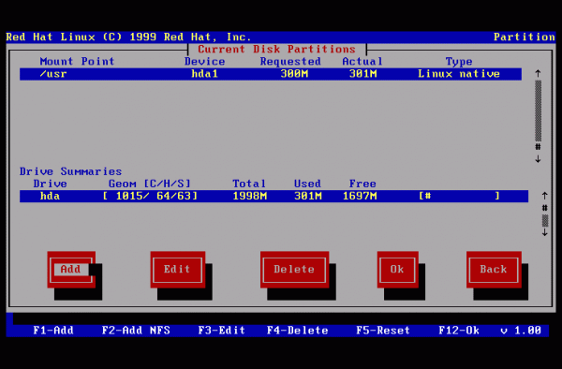Confirm partitions with the Ok button
The image size is (562, 369).
click(x=397, y=270)
